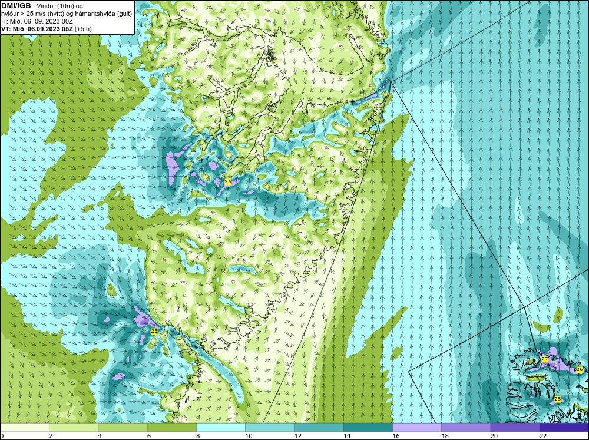Click the "8" value on the scale

(x=198, y=436)
